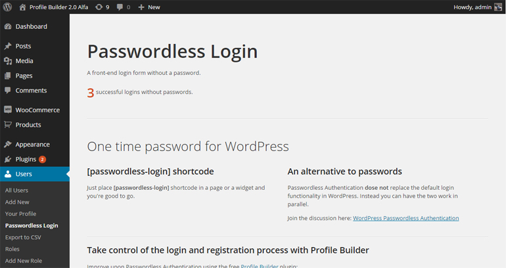Click the Dashboard gauge icon
The height and width of the screenshot is (268, 506).
[8, 27]
